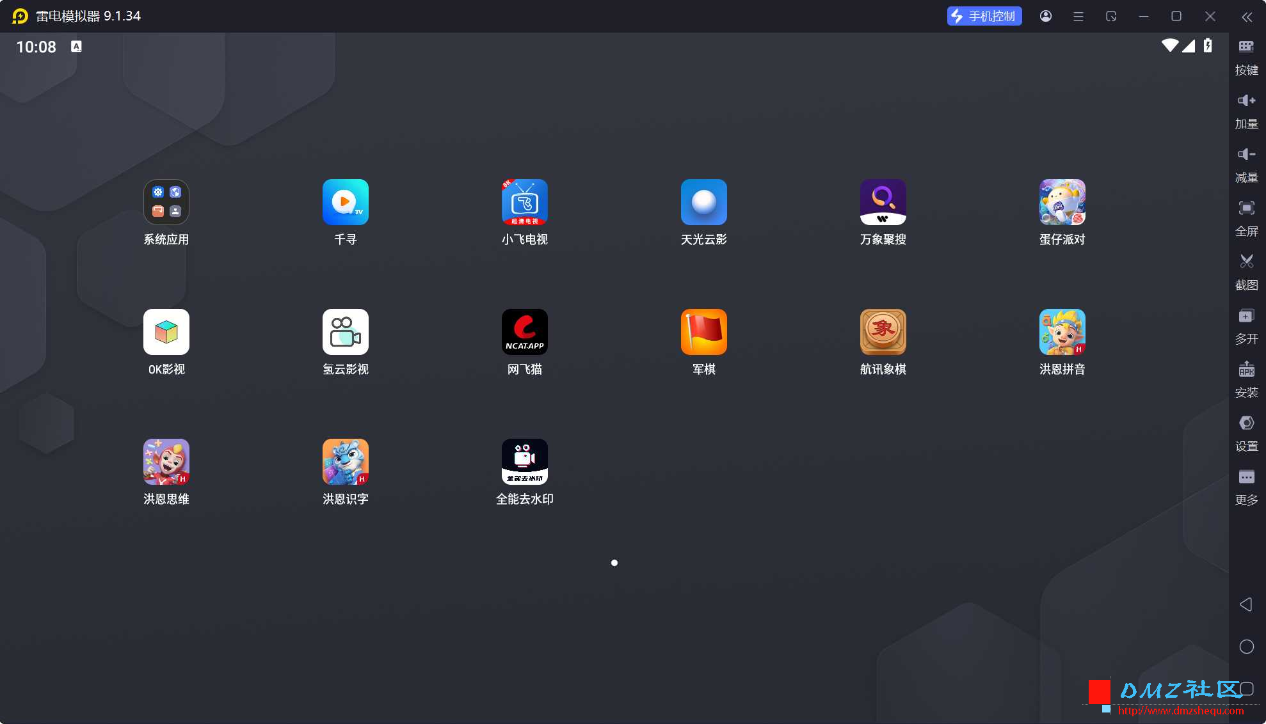The image size is (1266, 724).
Task: Open OK影视 app
Action: point(166,332)
